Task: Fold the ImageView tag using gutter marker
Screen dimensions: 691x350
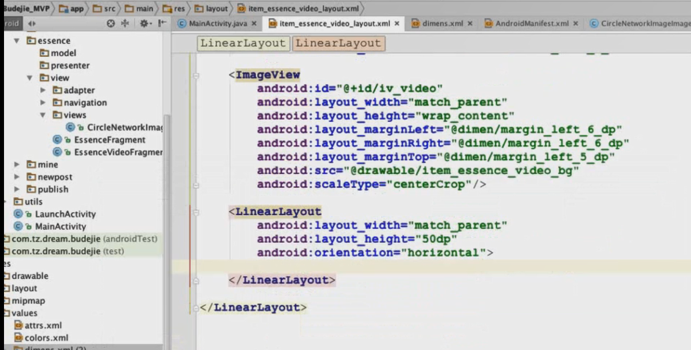Action: point(197,75)
